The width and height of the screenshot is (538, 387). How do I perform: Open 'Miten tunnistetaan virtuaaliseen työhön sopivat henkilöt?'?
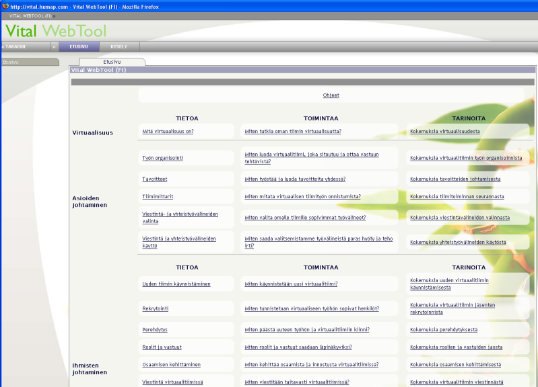click(312, 308)
